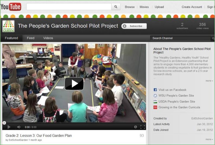215x145 pixels.
Task: Click the search magnifier button
Action: (x=116, y=7)
